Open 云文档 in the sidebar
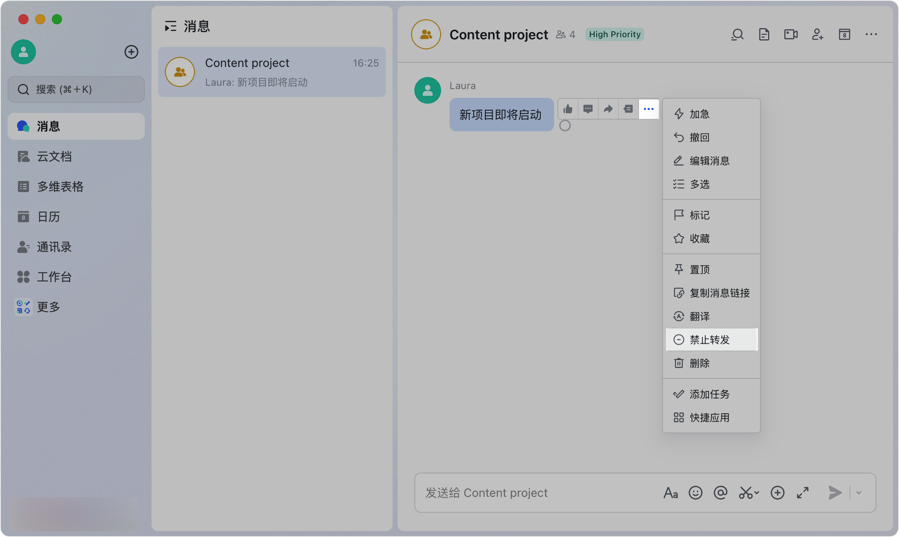 54,156
